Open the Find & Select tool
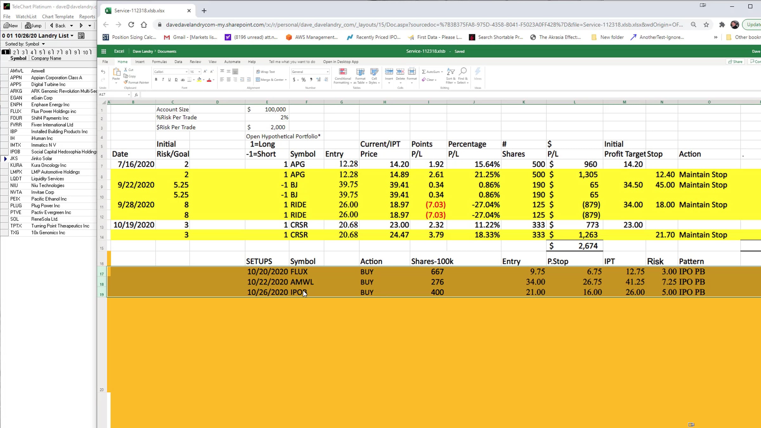This screenshot has height=428, width=761. click(463, 76)
